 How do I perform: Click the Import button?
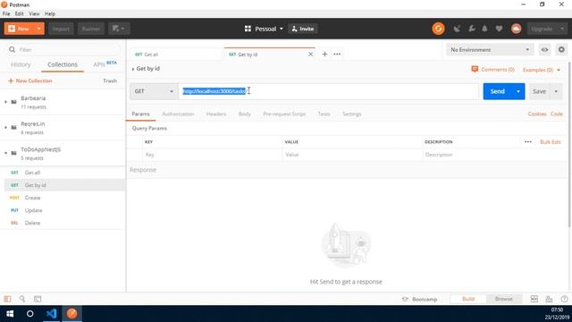(61, 29)
